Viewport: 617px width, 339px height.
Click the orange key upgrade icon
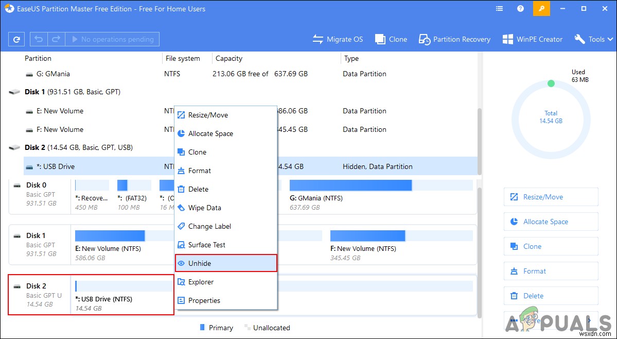click(541, 9)
